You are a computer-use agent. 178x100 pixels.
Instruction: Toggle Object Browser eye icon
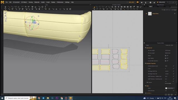tap(144, 5)
